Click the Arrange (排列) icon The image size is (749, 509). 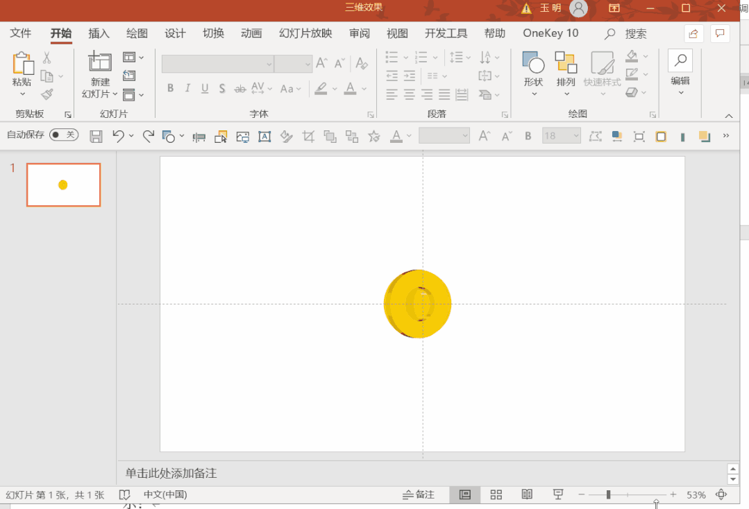[566, 64]
